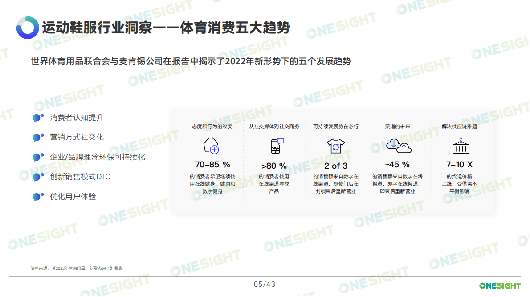Screen dimensions: 530x297
Task: Click the 70-85 % statistic text
Action: [212, 165]
